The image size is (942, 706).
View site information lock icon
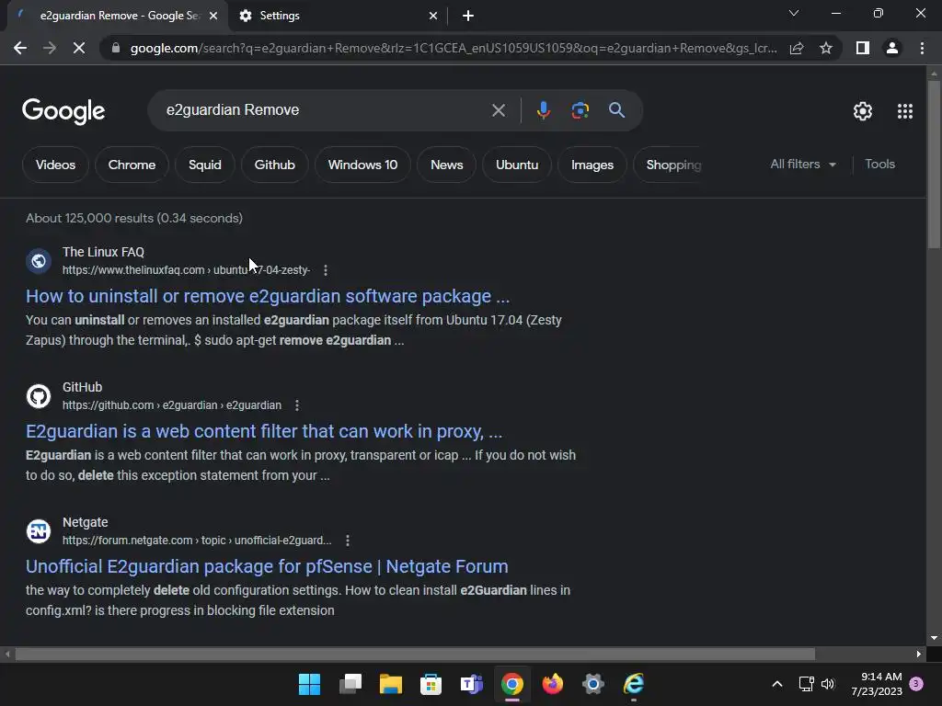tap(116, 48)
